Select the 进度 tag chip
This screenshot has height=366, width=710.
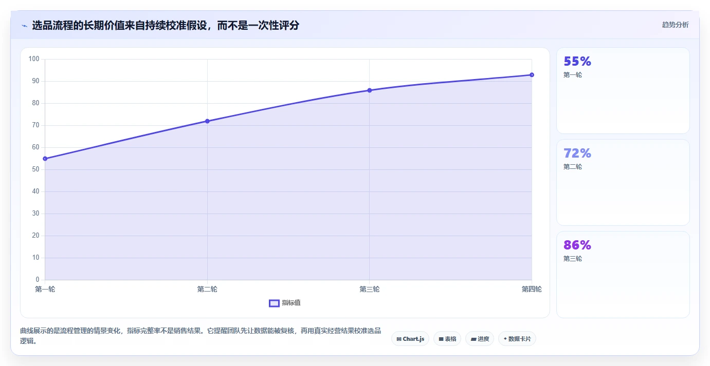480,339
